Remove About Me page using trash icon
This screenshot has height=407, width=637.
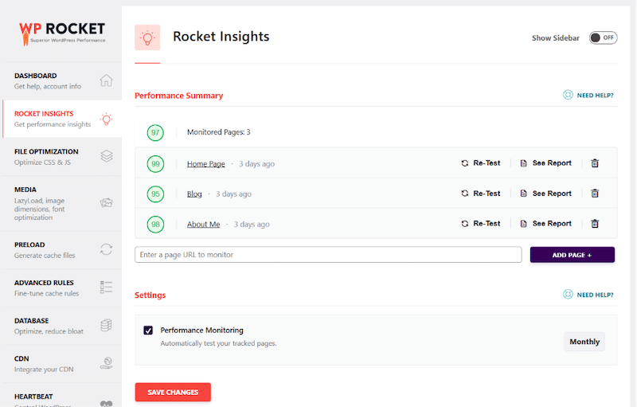pyautogui.click(x=595, y=224)
